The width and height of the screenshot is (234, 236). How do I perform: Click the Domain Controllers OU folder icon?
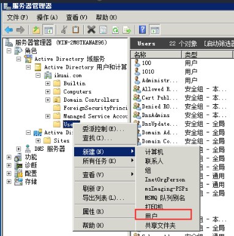[57, 100]
